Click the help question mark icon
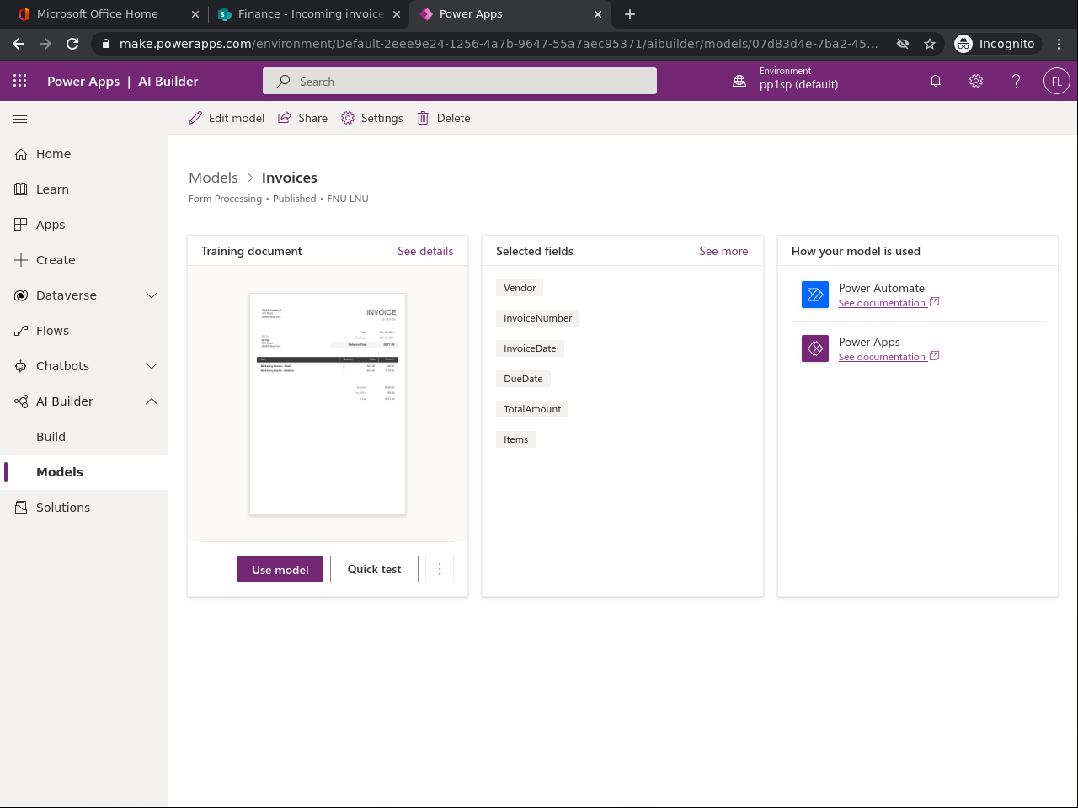The image size is (1078, 808). click(x=1017, y=81)
